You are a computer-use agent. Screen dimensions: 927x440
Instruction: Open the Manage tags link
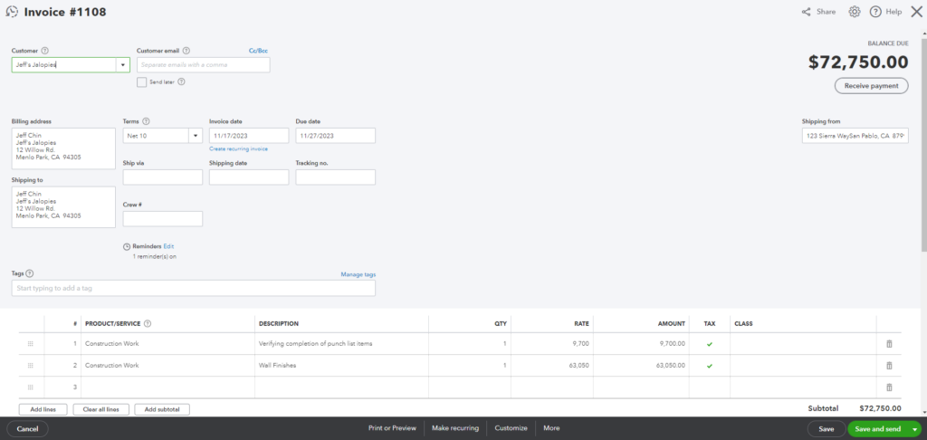pyautogui.click(x=358, y=274)
